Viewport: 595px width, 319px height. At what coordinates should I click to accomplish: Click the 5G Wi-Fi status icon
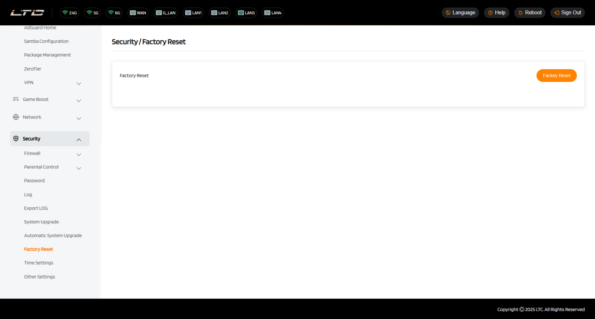point(93,12)
